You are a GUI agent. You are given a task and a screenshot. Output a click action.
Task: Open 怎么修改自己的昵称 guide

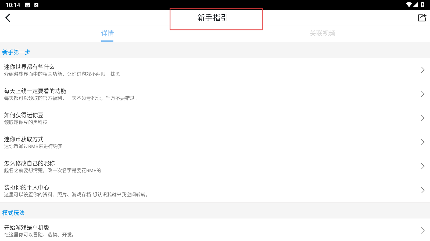[215, 166]
